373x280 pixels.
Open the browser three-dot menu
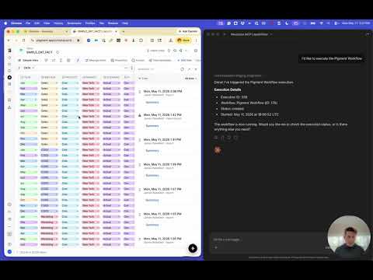196,40
